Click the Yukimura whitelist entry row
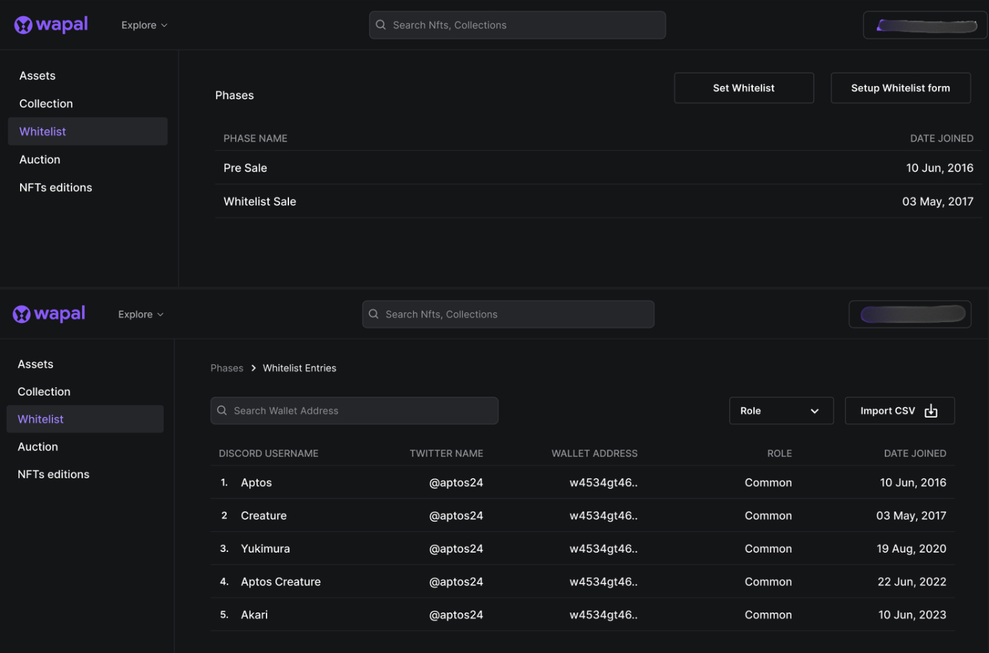Viewport: 989px width, 653px height. [582, 549]
